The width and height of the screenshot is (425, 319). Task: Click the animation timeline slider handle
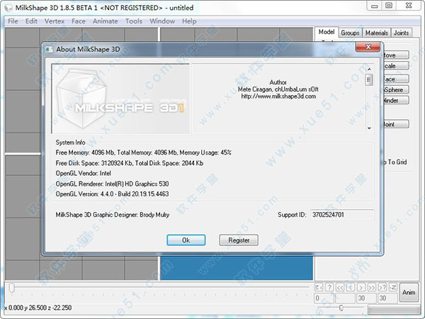tap(11, 288)
